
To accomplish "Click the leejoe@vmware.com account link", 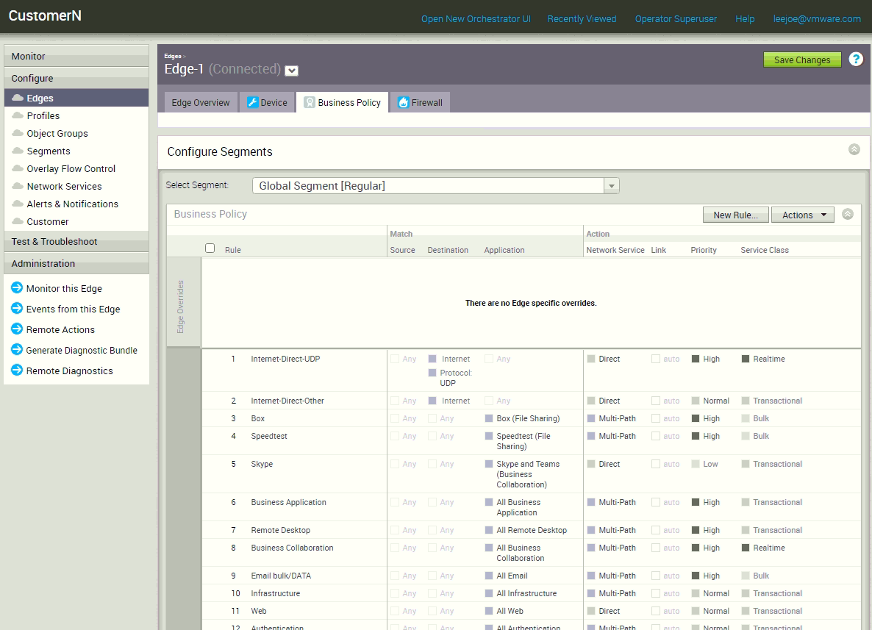I will point(817,19).
